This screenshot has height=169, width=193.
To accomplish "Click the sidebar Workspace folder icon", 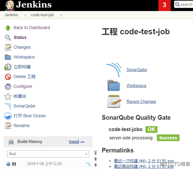I will tap(8, 57).
